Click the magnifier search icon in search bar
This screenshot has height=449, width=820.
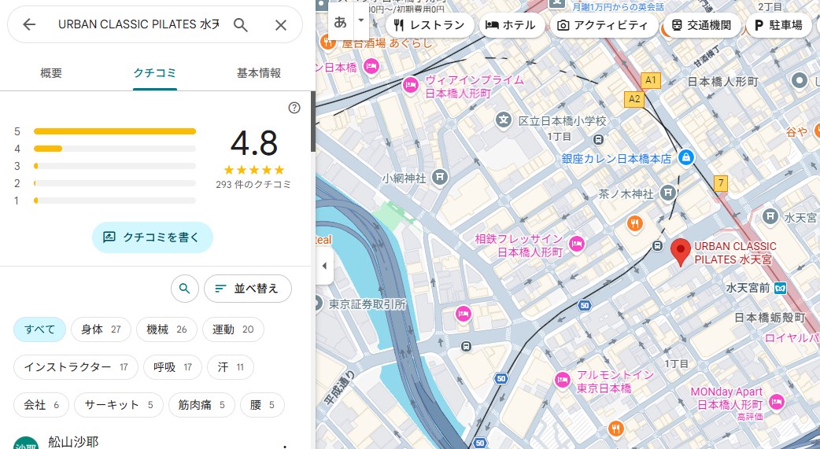coord(241,24)
